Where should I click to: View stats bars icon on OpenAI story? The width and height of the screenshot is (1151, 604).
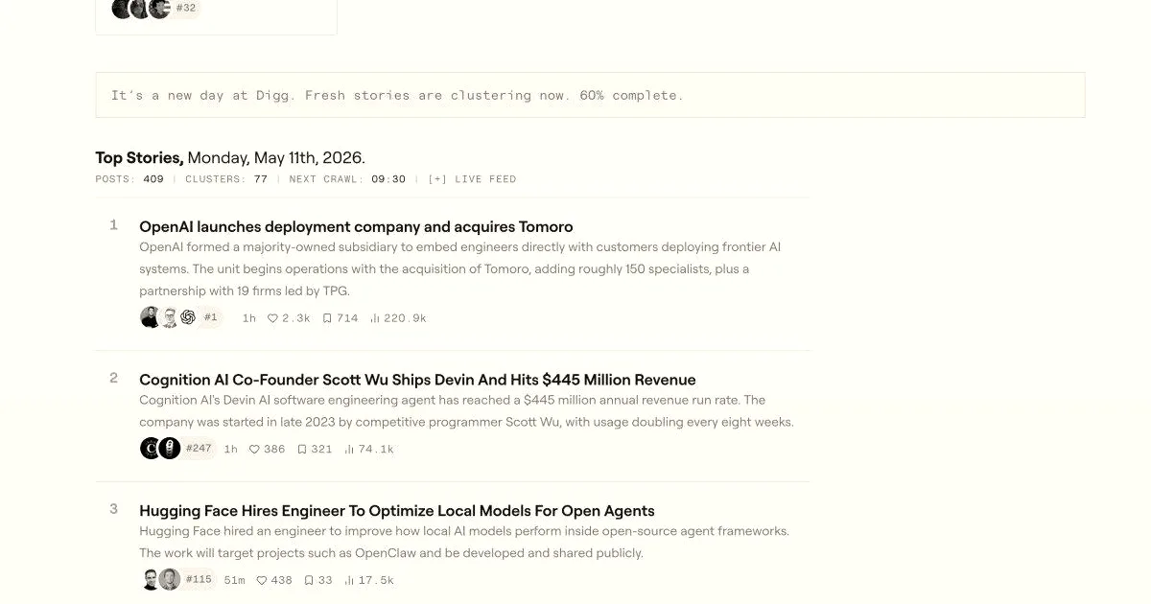[375, 318]
